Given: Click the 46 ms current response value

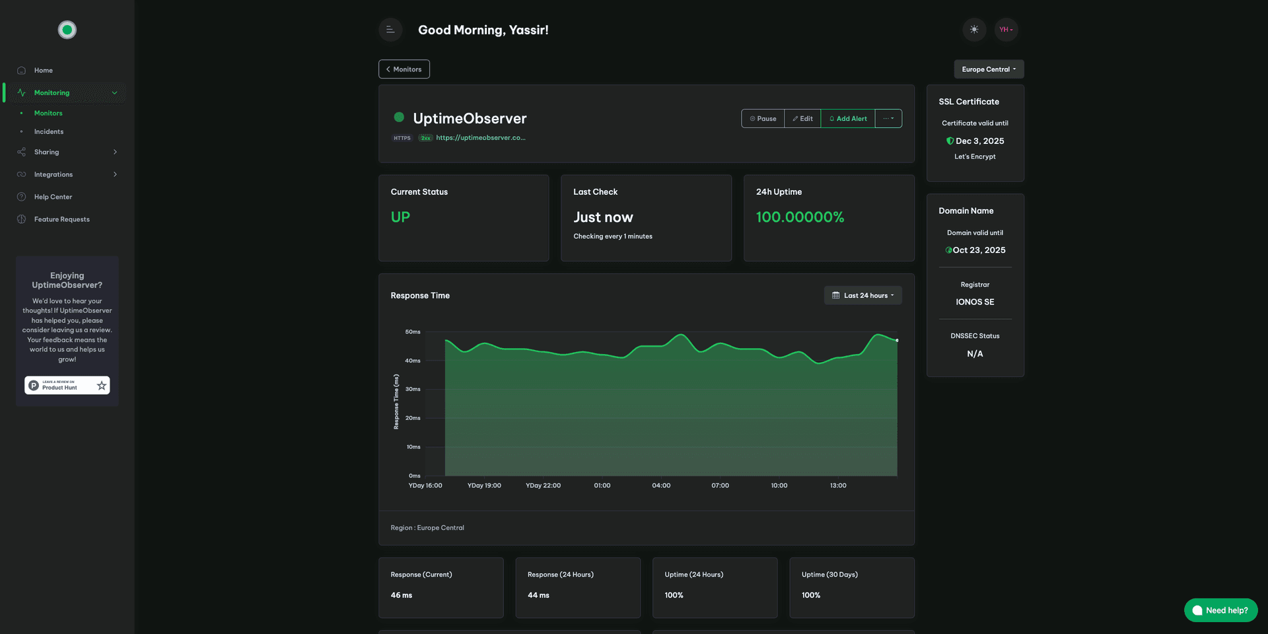Looking at the screenshot, I should (x=402, y=595).
